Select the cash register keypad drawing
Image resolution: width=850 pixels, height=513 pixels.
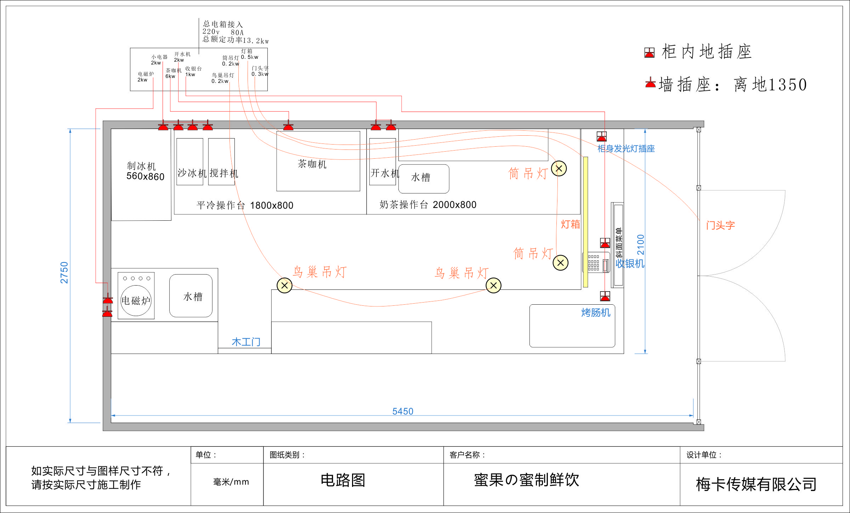(596, 263)
